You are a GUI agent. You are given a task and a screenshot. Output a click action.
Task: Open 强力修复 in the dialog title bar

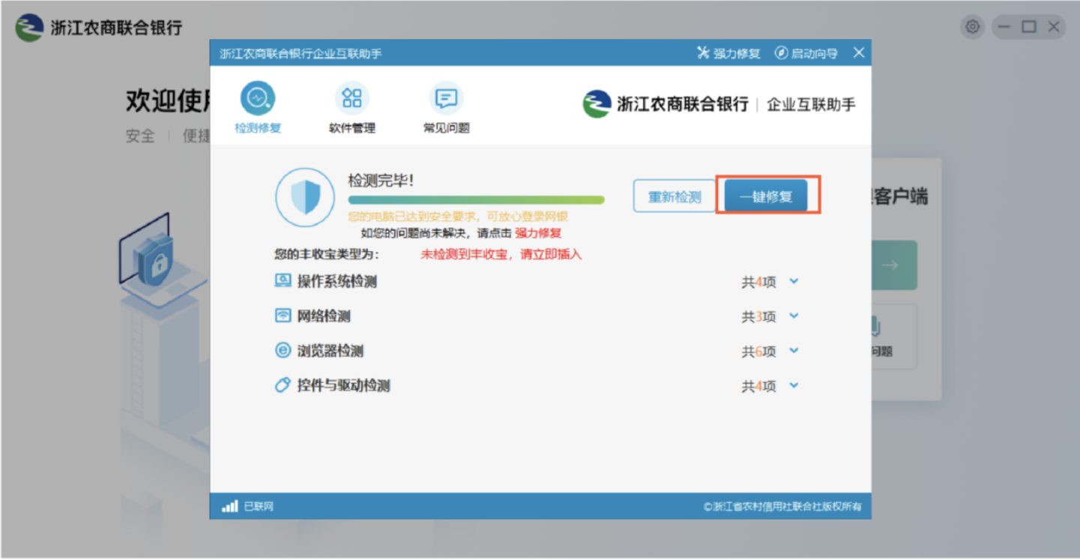point(728,53)
